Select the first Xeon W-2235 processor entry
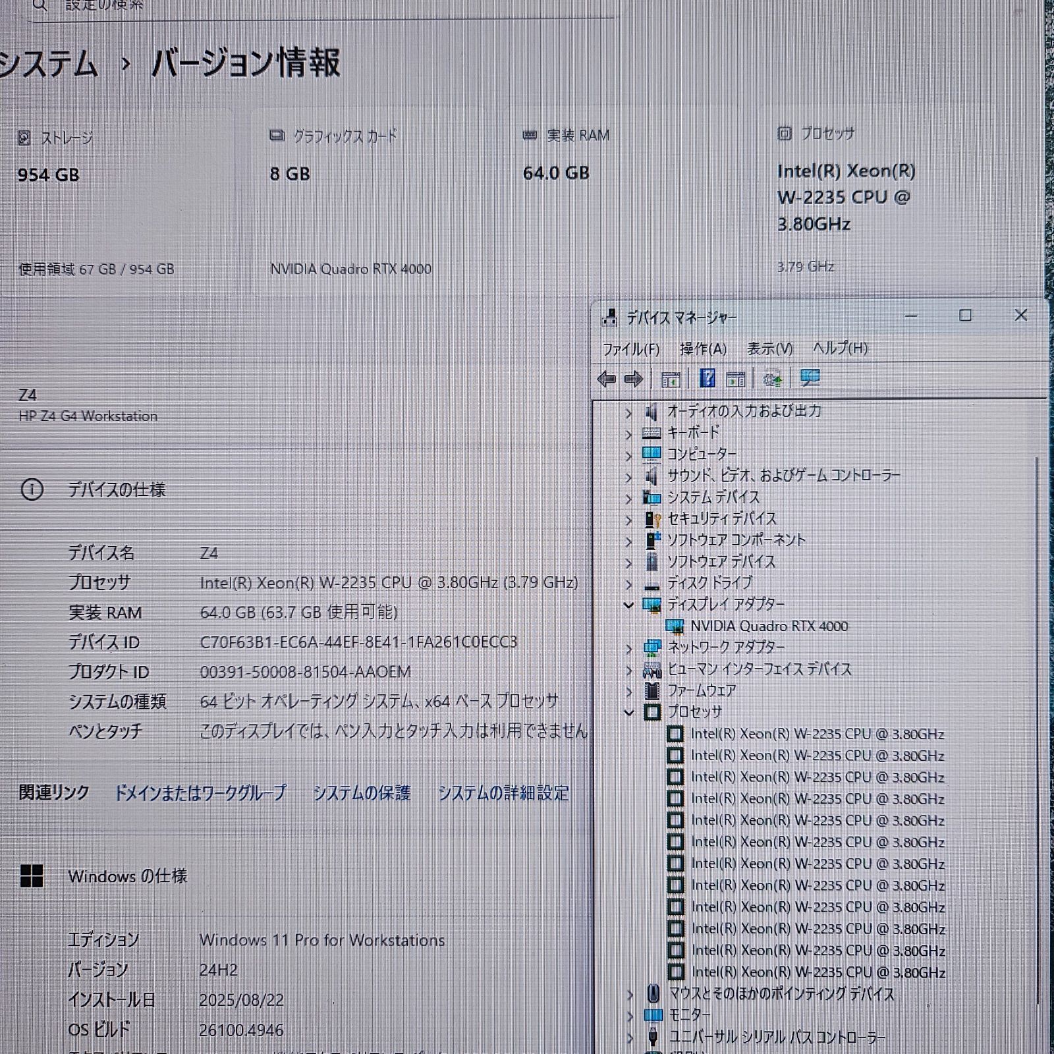Image resolution: width=1054 pixels, height=1054 pixels. coord(817,734)
